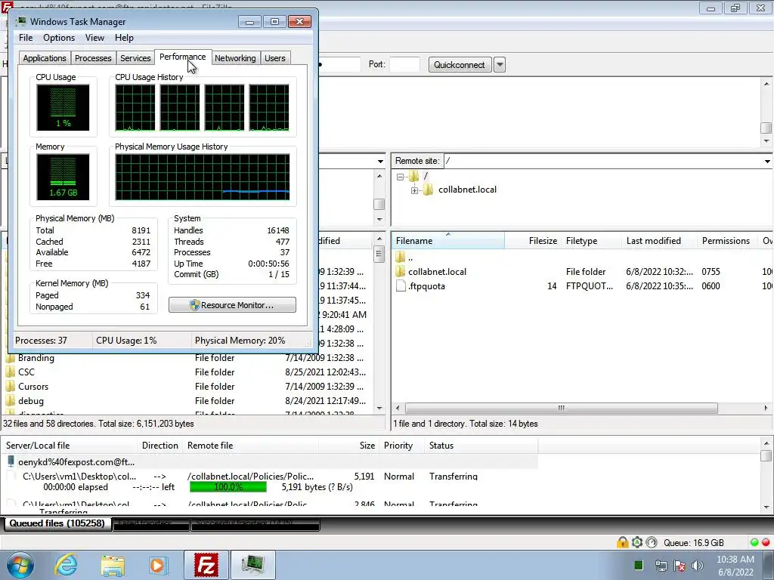Click the Quickconnect button
This screenshot has width=774, height=580.
point(459,65)
